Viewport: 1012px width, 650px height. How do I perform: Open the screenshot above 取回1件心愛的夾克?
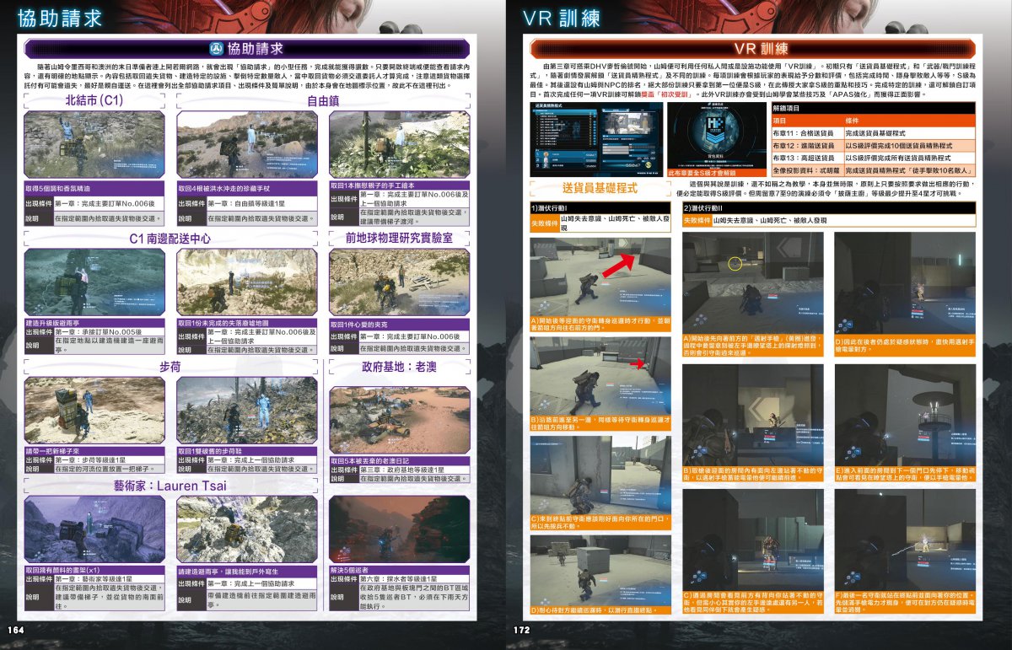pyautogui.click(x=399, y=282)
